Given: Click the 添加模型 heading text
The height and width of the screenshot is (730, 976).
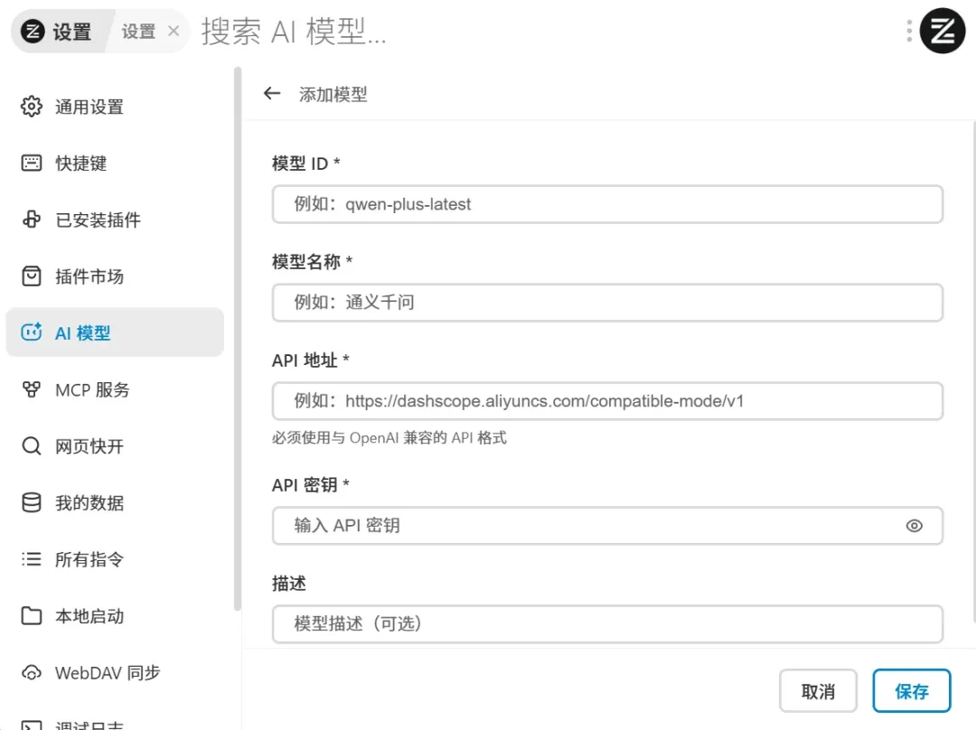Looking at the screenshot, I should tap(333, 95).
